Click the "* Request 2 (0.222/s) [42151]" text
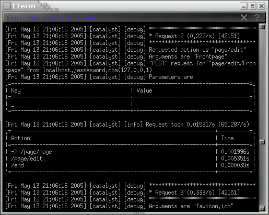The height and width of the screenshot is (215, 269). pyautogui.click(x=194, y=36)
